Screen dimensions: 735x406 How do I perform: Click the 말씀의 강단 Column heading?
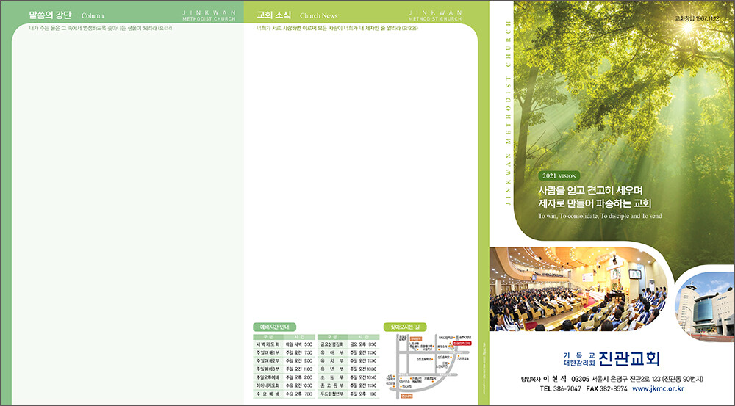66,15
